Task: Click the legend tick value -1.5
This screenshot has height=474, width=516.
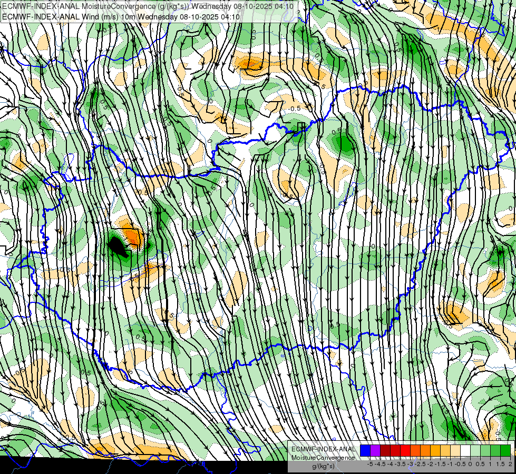Action: (x=440, y=464)
